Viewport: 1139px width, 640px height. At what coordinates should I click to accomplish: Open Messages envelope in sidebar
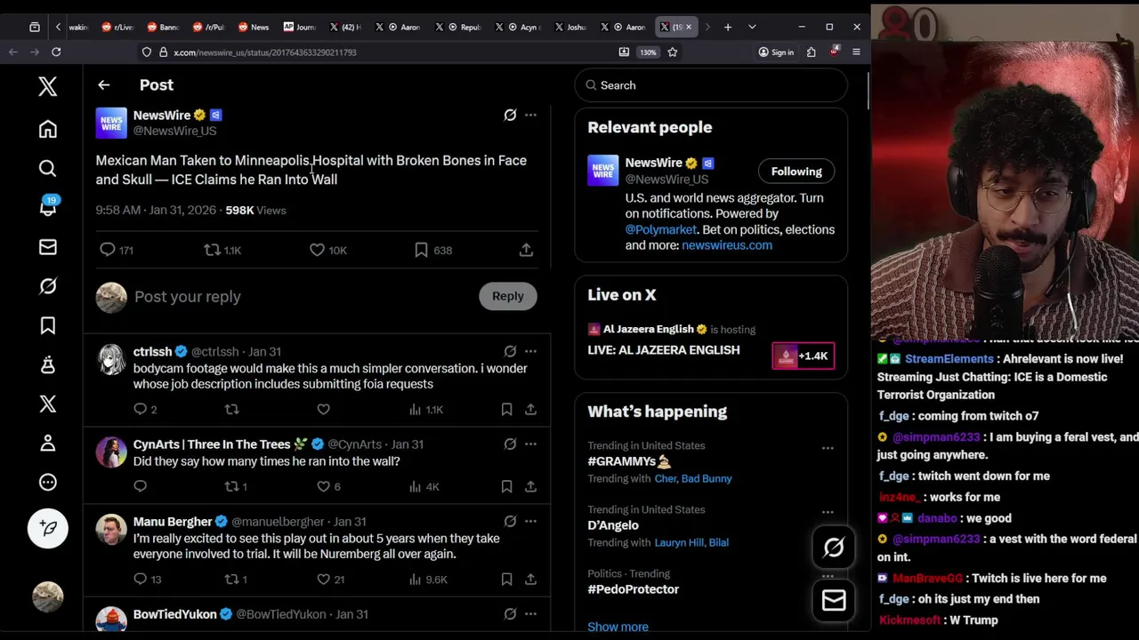pyautogui.click(x=48, y=247)
